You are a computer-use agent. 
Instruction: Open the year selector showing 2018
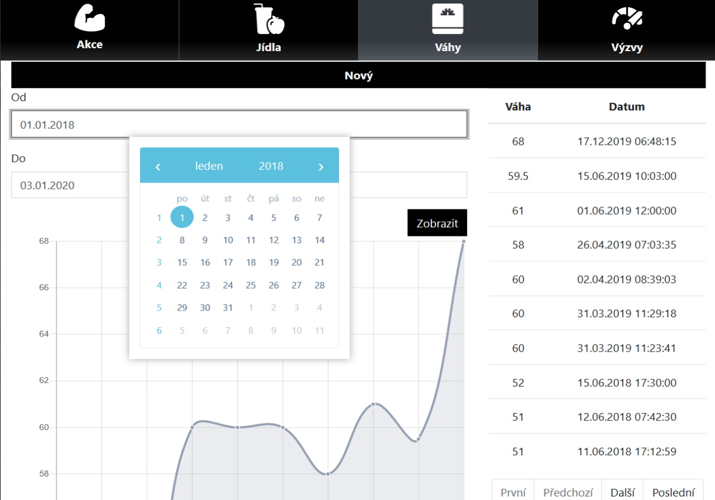(x=271, y=166)
